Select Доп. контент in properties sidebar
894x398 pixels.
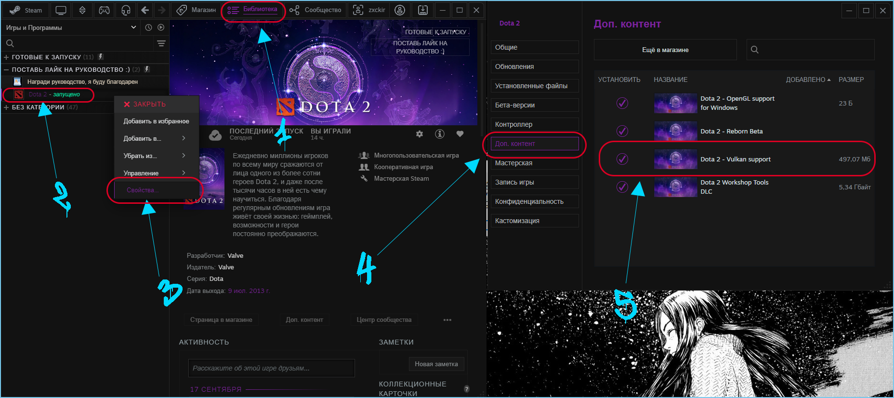[x=535, y=144]
